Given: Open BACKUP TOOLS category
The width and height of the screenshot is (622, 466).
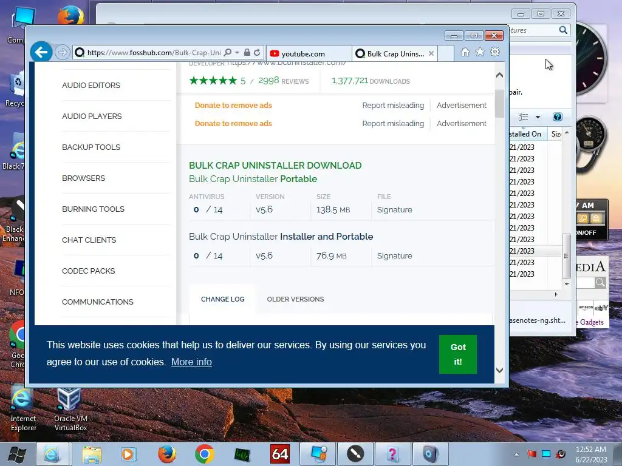Looking at the screenshot, I should (x=91, y=147).
